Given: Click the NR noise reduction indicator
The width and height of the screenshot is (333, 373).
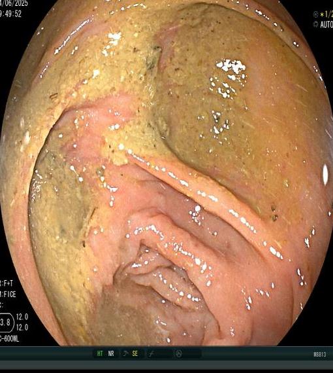Looking at the screenshot, I should [x=111, y=353].
